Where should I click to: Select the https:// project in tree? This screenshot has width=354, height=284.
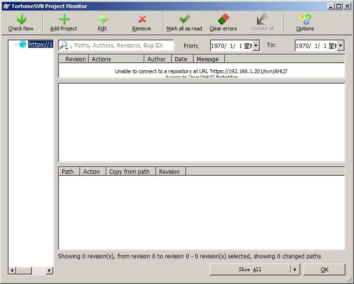point(40,45)
